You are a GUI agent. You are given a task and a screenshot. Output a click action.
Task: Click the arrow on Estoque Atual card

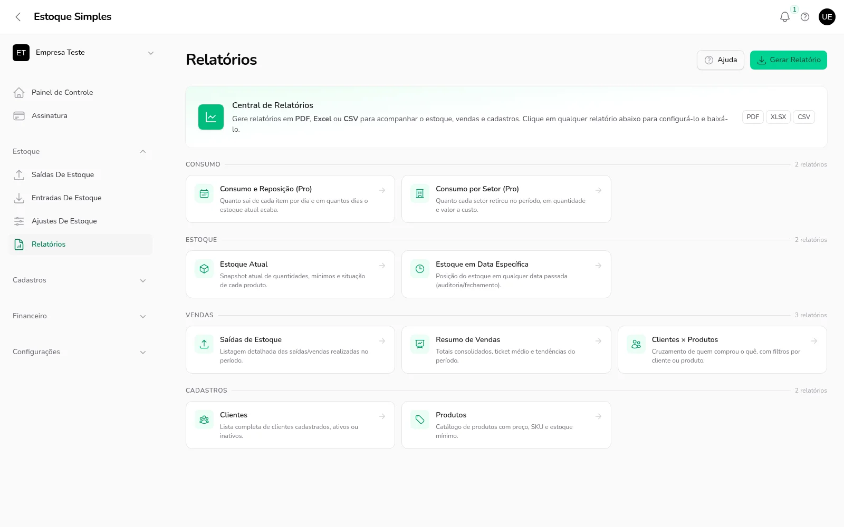coord(382,266)
